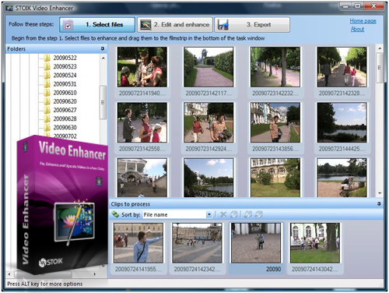The height and width of the screenshot is (293, 389).
Task: Pin the Clips to process panel
Action: (x=379, y=204)
